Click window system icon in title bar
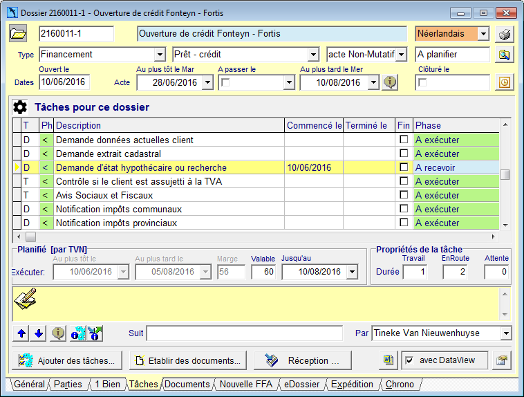524x397 pixels. click(x=12, y=12)
